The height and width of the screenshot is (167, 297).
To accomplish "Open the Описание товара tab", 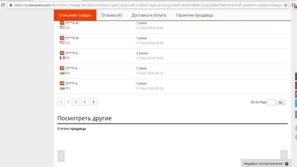I will click(75, 15).
